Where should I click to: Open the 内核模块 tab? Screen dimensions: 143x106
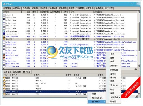coord(17,8)
